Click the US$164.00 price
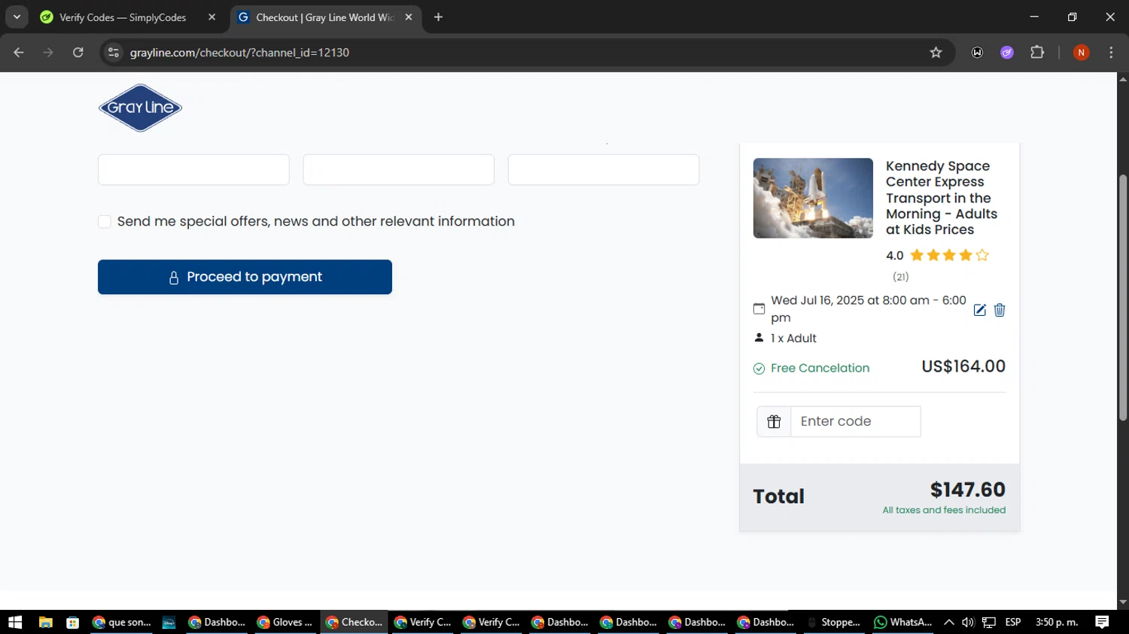This screenshot has height=634, width=1129. point(963,366)
